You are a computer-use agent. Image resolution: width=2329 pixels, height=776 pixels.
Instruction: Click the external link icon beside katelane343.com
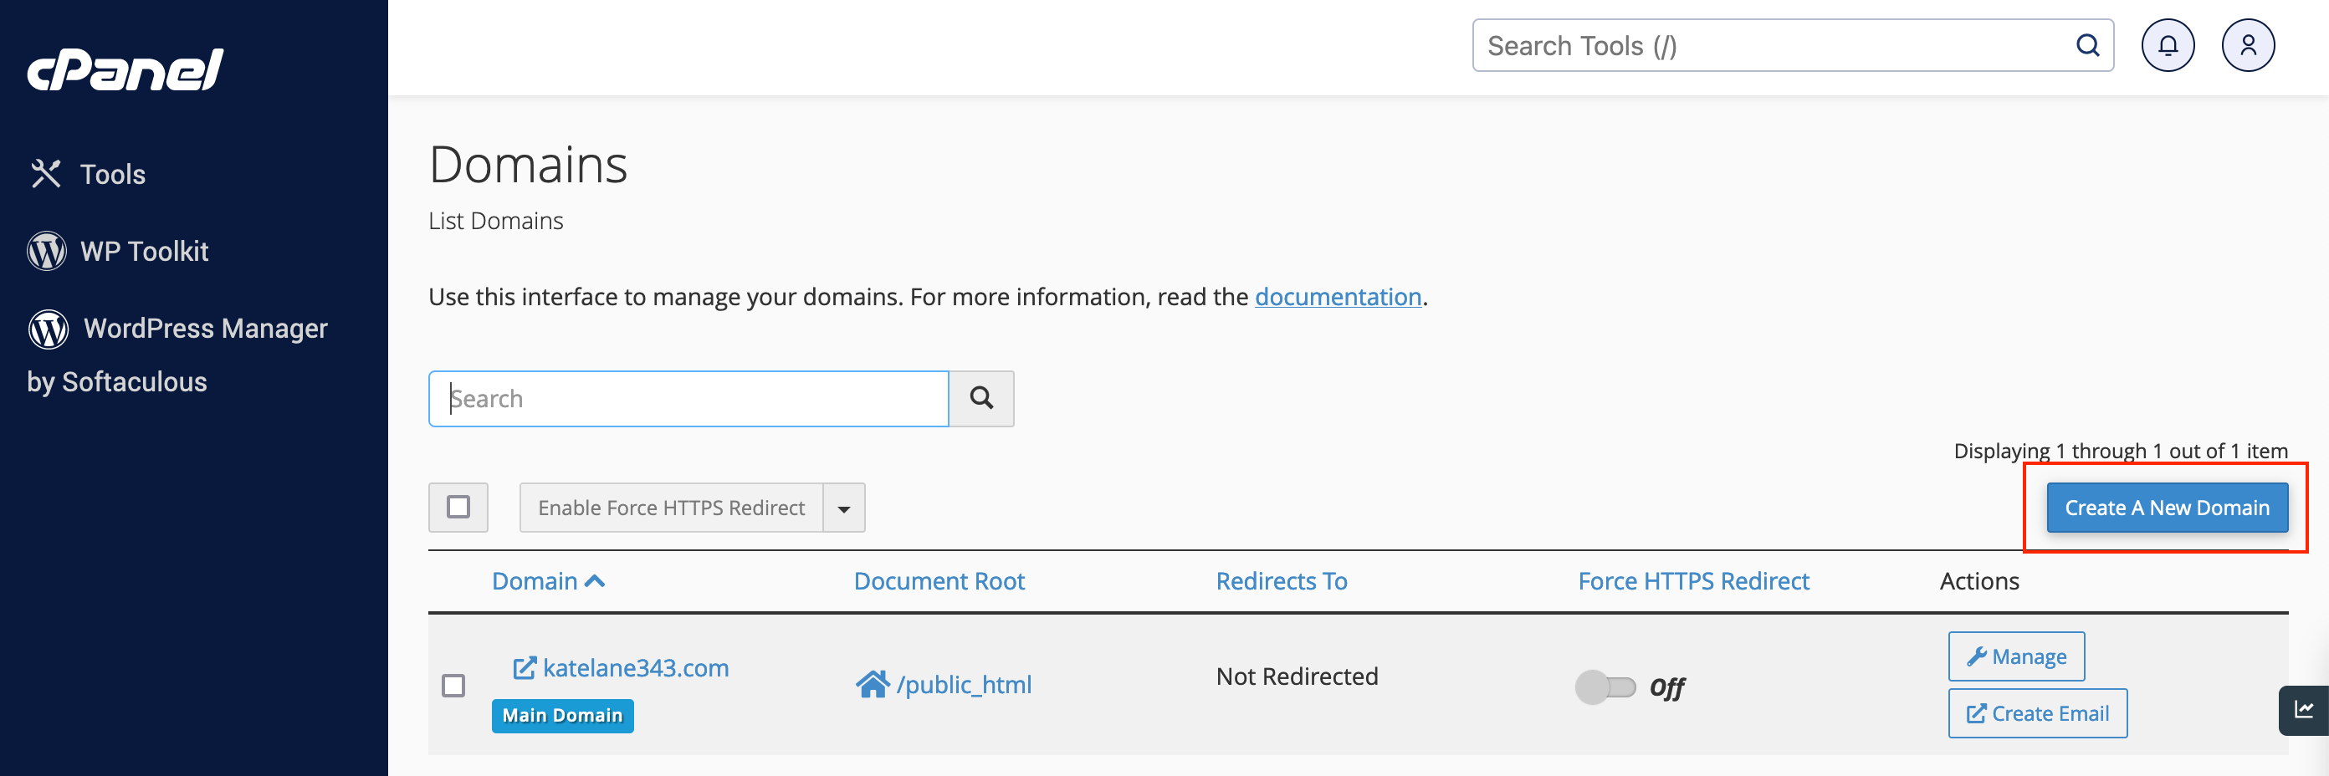tap(525, 667)
